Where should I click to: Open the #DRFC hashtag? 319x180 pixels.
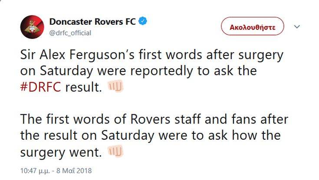click(41, 87)
